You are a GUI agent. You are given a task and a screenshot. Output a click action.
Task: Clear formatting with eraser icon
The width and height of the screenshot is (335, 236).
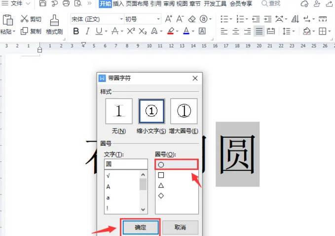[192, 19]
